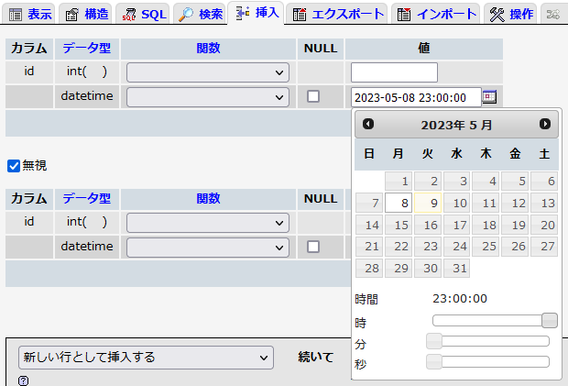568x386 pixels.
Task: Click the first 関数 header link
Action: point(208,49)
